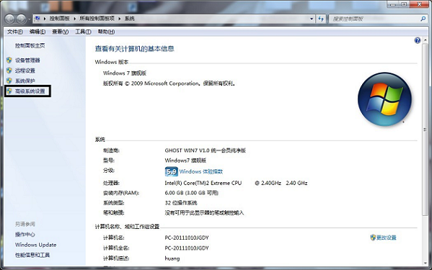Expand arrow after 控制面板 breadcrumb

(74, 19)
